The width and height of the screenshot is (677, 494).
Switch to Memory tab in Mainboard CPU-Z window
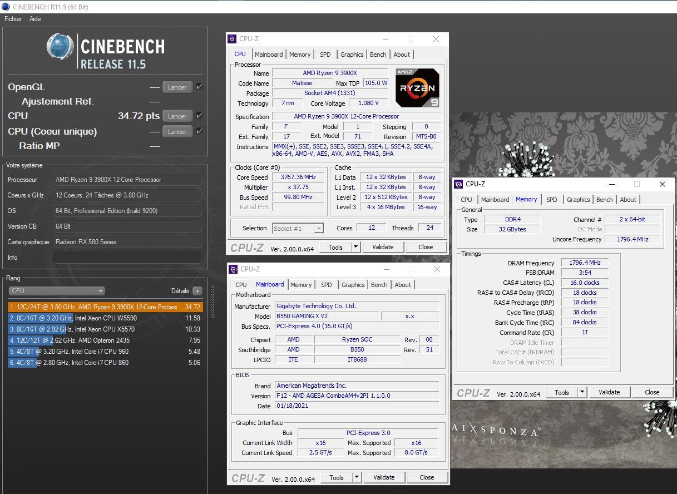pos(301,285)
